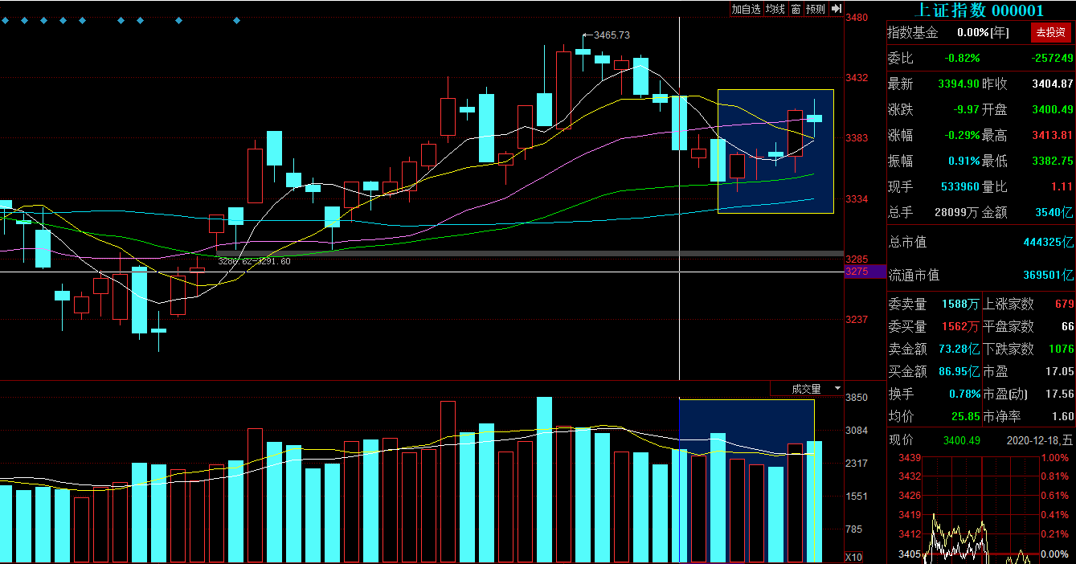The image size is (1076, 564).
Task: Click the 上证指数 000001 title
Action: click(980, 10)
